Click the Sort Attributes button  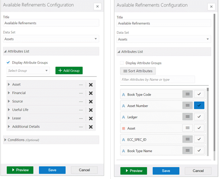(x=138, y=71)
